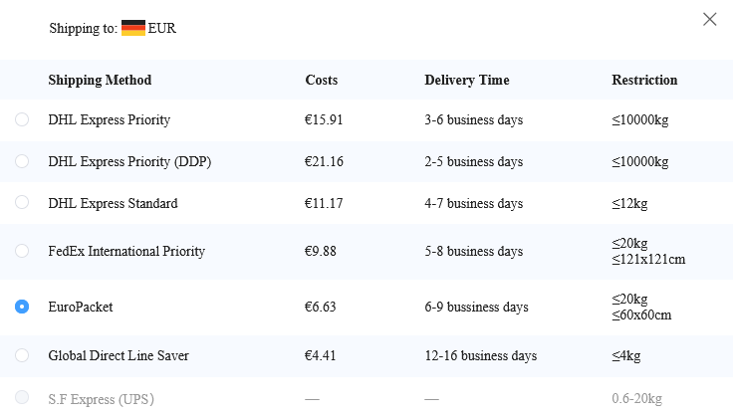Click disabled S.F Express (UPS) radio button
This screenshot has height=418, width=733.
(22, 397)
